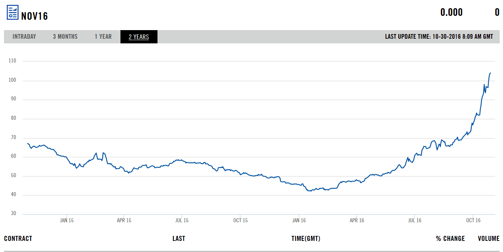This screenshot has height=252, width=503.
Task: Click the OCT 16 x-axis label
Action: pyautogui.click(x=473, y=220)
